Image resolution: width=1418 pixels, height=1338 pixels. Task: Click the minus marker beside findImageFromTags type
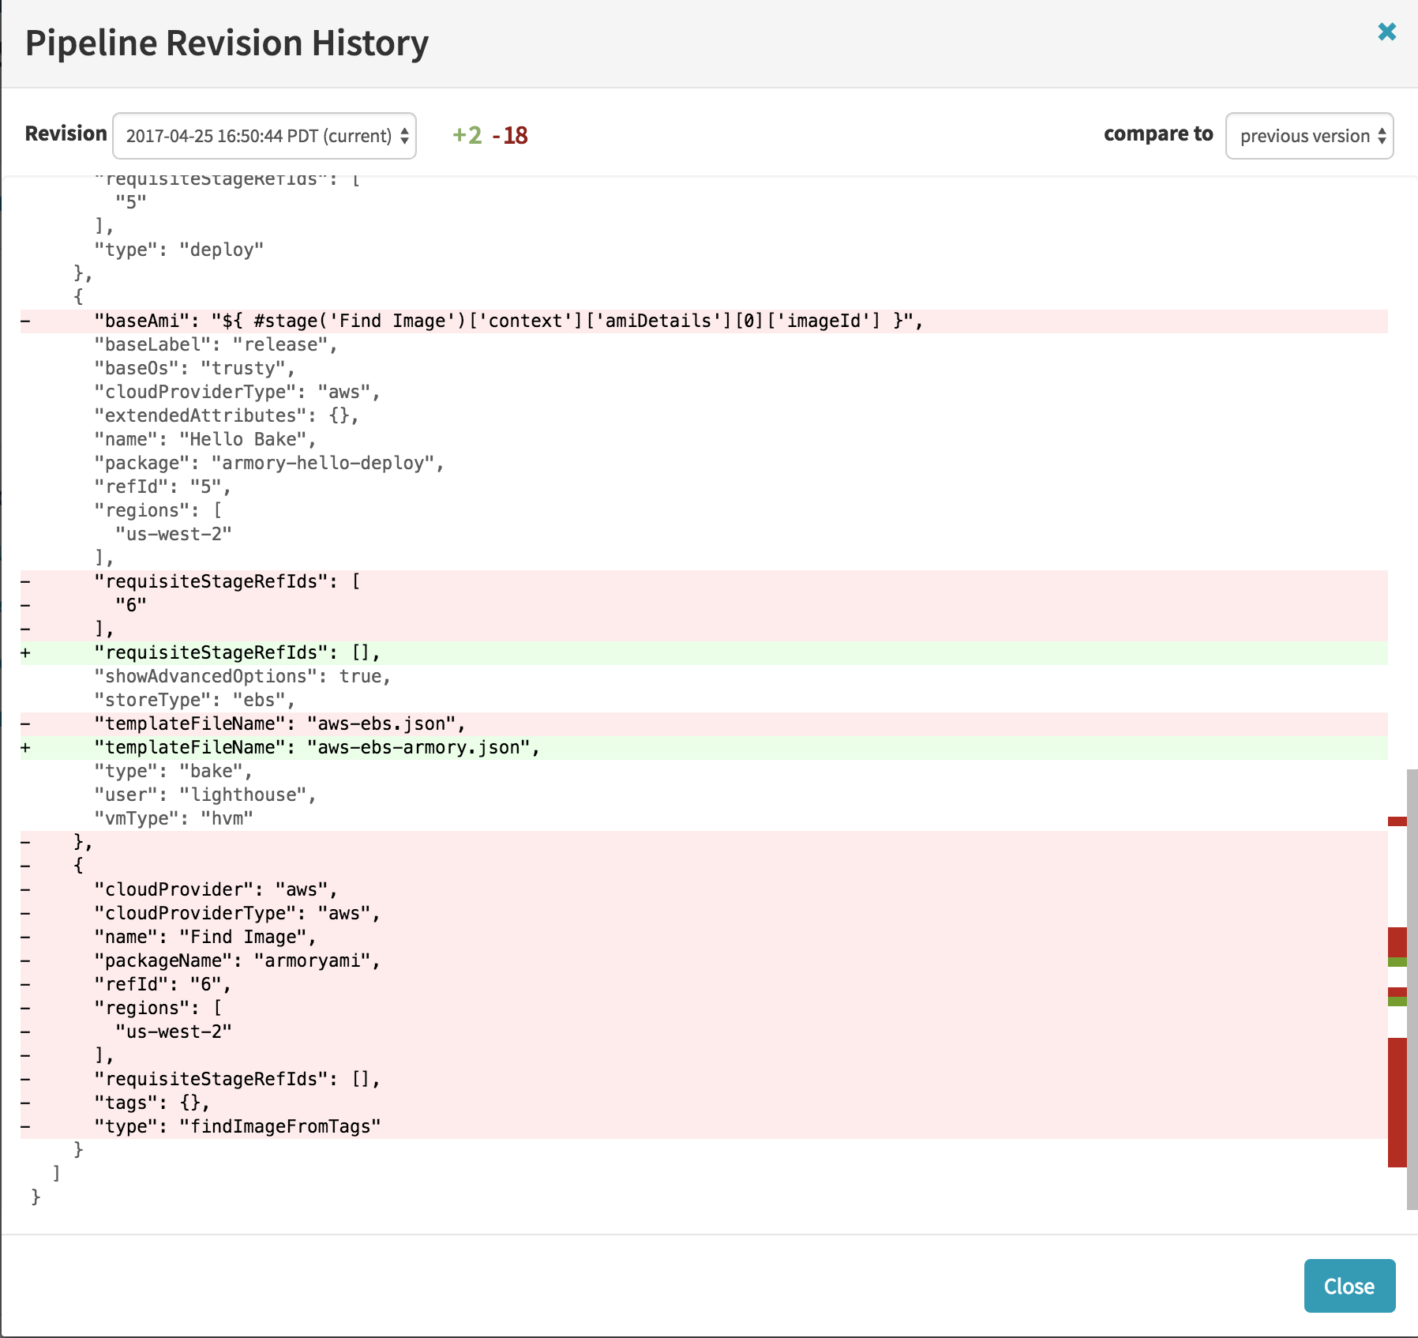tap(26, 1127)
